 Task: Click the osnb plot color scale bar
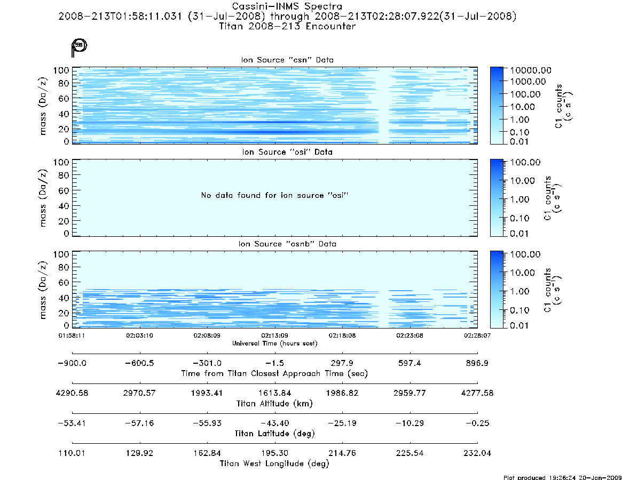tap(497, 290)
